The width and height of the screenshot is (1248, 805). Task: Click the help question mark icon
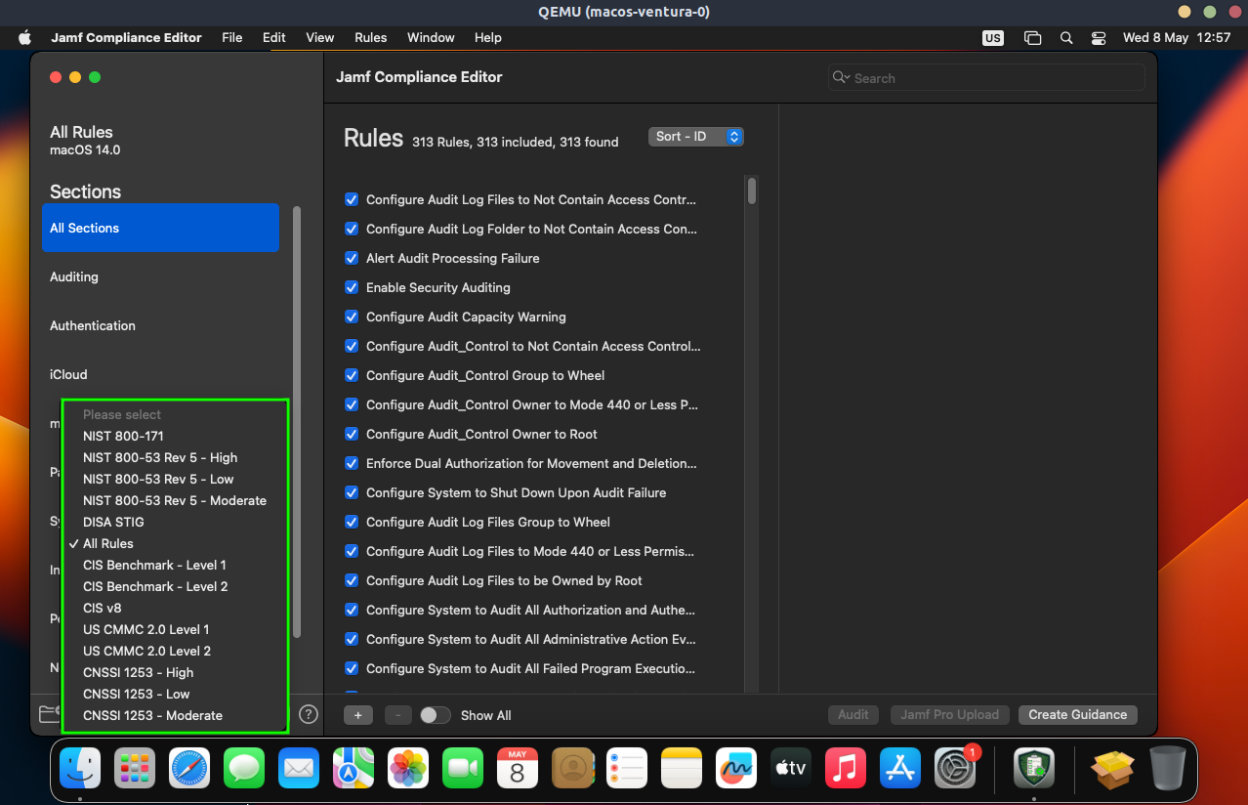pyautogui.click(x=309, y=714)
